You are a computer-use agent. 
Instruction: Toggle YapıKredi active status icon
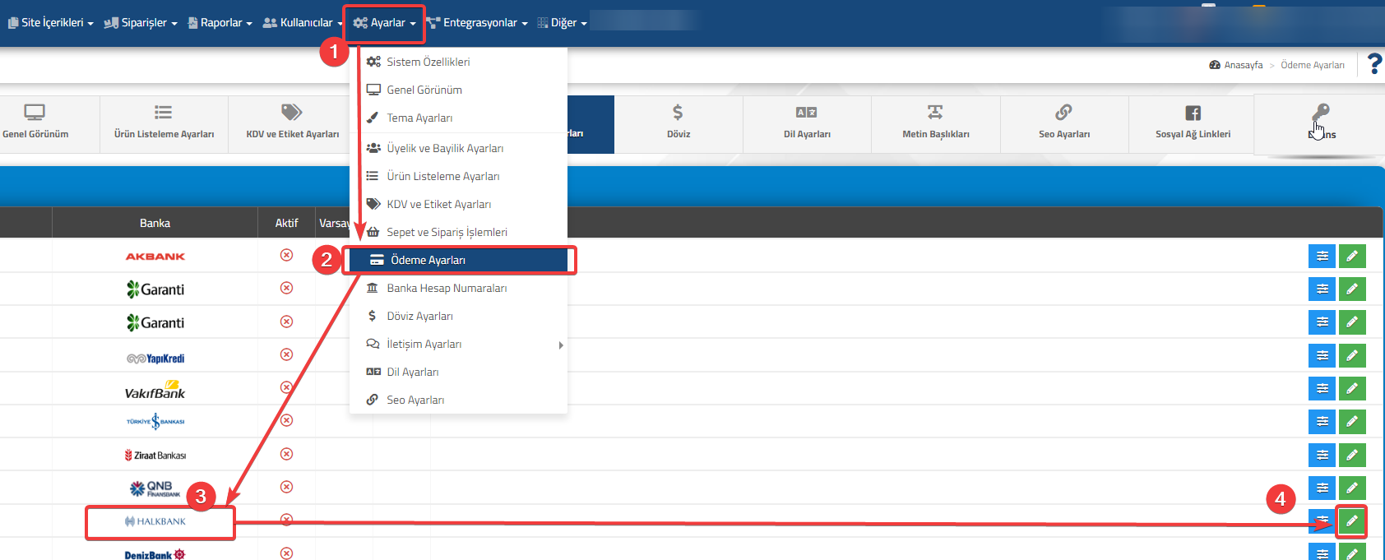point(286,354)
